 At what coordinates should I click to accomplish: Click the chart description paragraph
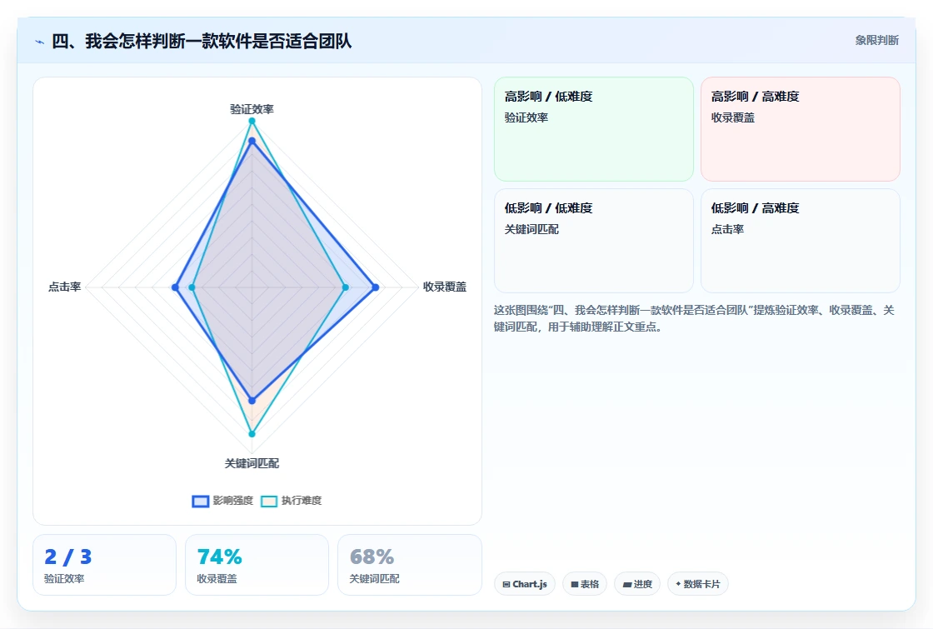click(x=694, y=318)
